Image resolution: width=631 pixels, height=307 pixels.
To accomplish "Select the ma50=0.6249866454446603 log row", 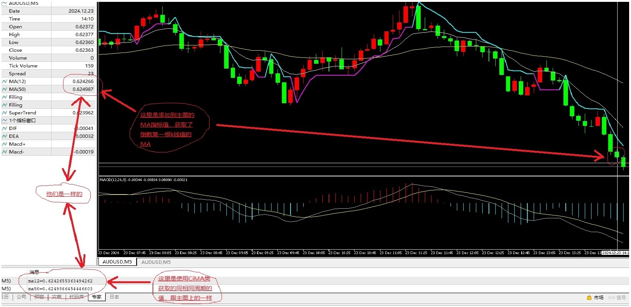I will pos(60,289).
